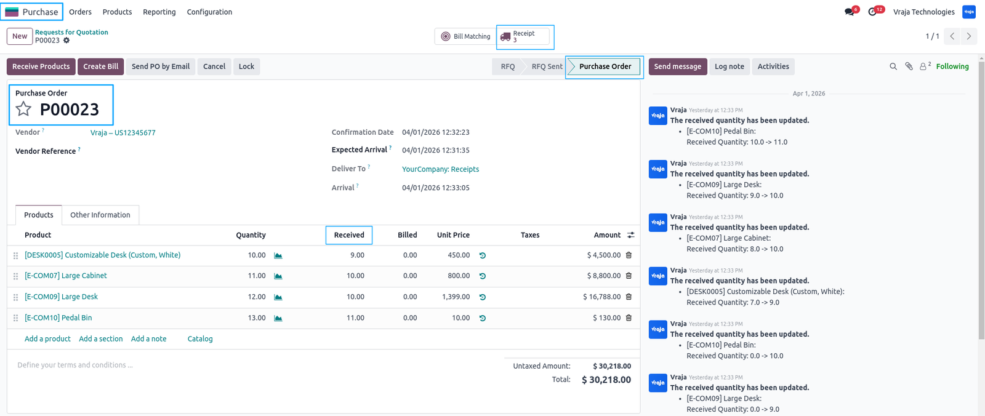Grab the drag handle of the Customizable Desk row

click(15, 255)
